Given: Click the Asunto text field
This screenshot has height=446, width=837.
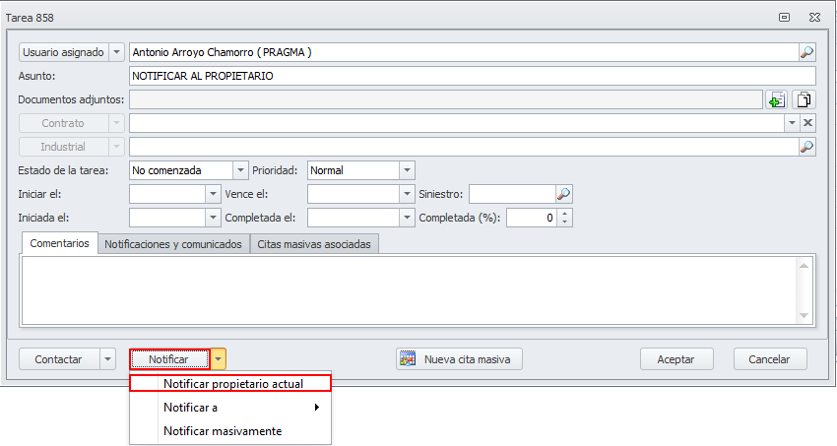Looking at the screenshot, I should (473, 76).
